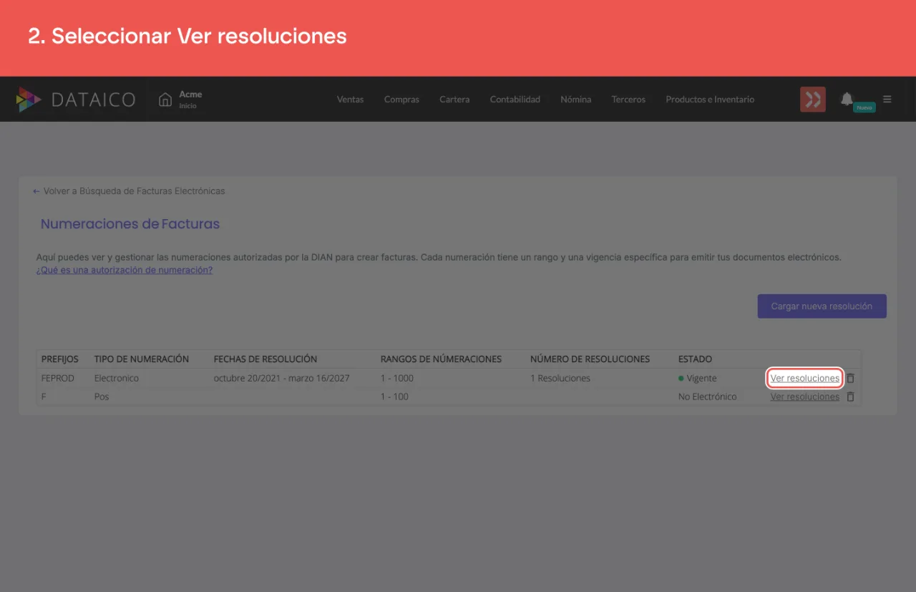Open the Cartera menu
This screenshot has height=592, width=916.
coord(454,100)
